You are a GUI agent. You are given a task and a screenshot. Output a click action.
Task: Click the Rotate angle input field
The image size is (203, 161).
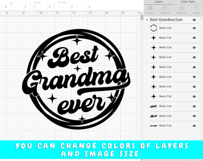43,7
